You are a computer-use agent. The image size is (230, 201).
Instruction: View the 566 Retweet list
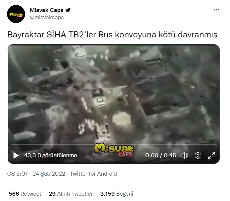tap(25, 194)
